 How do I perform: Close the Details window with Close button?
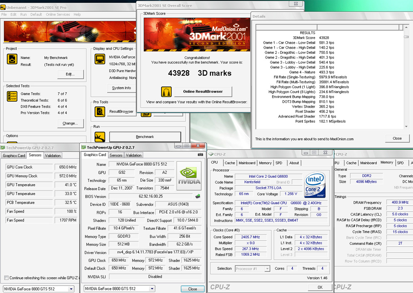click(397, 139)
